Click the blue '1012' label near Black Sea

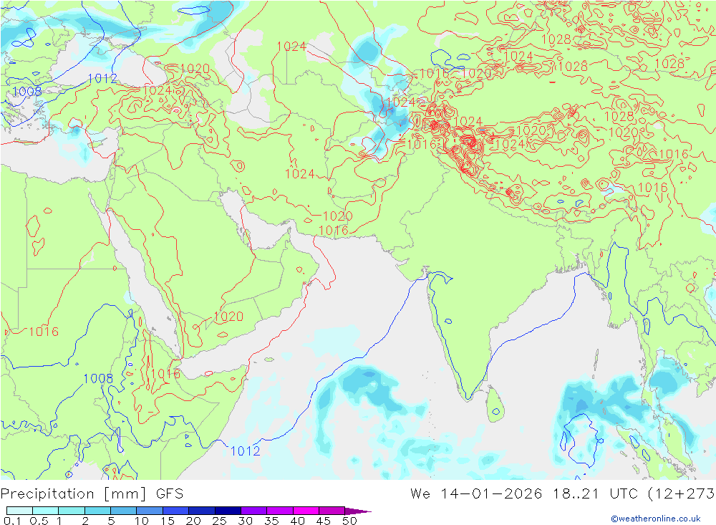click(102, 79)
